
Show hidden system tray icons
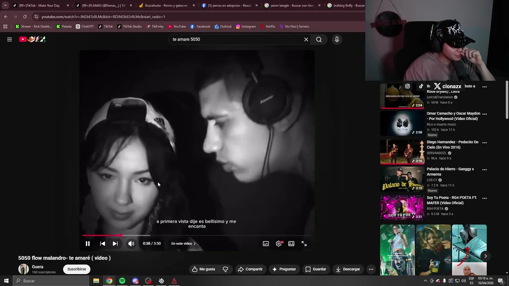click(x=425, y=281)
